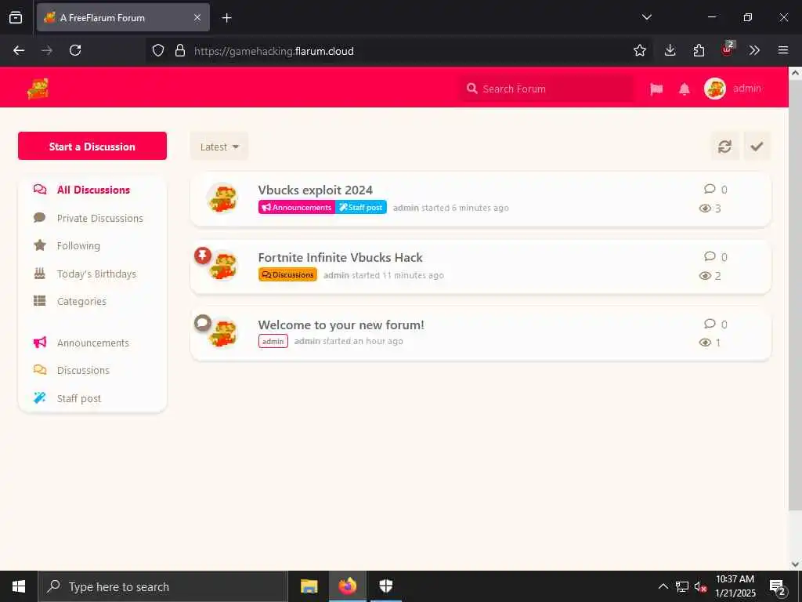Viewport: 802px width, 602px height.
Task: Open the flags icon in the header
Action: [656, 89]
